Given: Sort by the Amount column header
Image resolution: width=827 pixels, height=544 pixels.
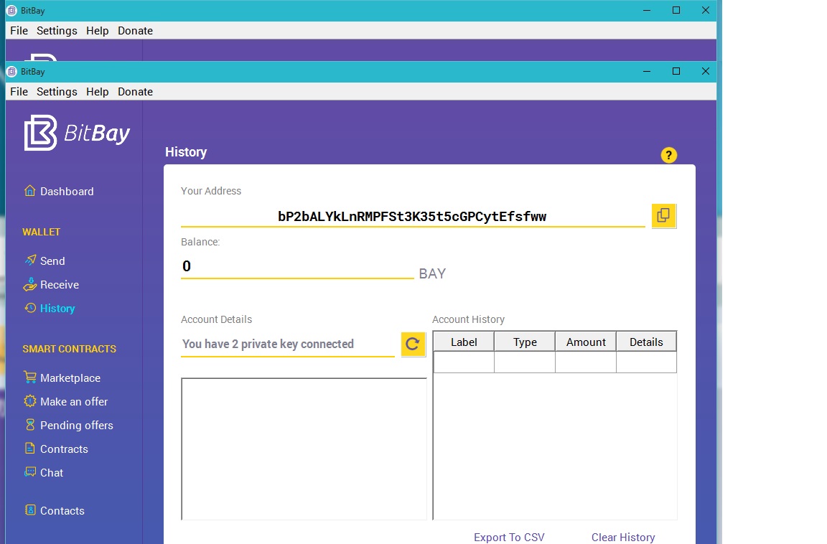Looking at the screenshot, I should point(586,342).
